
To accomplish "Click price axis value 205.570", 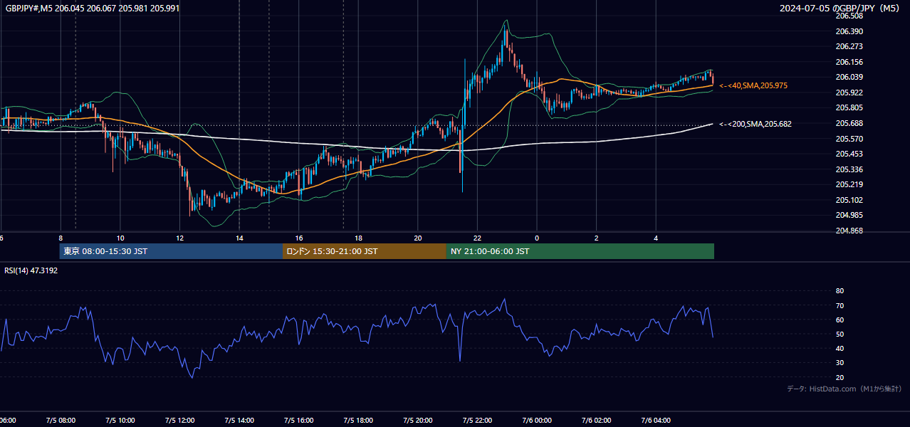I will [x=849, y=139].
